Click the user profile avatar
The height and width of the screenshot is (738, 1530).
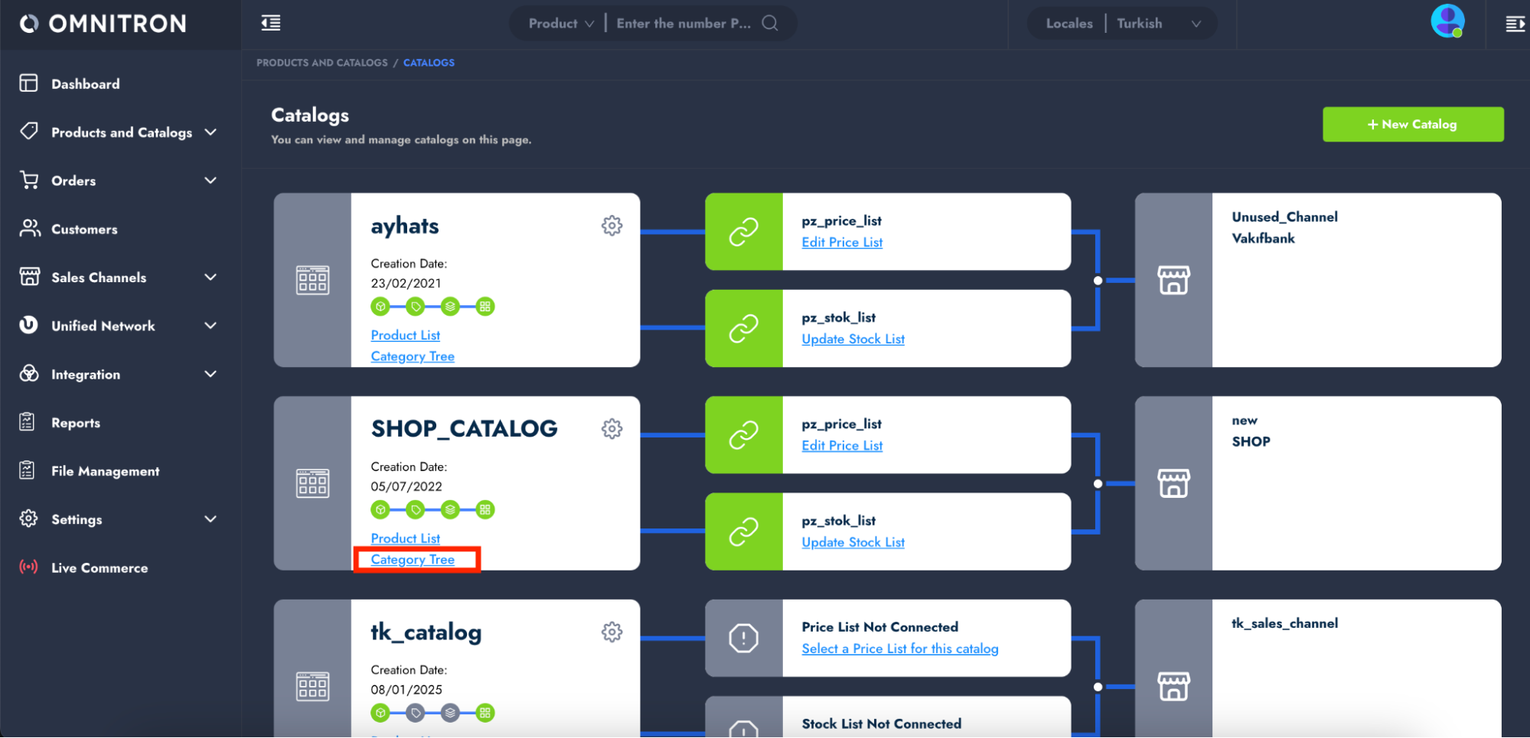(1447, 21)
